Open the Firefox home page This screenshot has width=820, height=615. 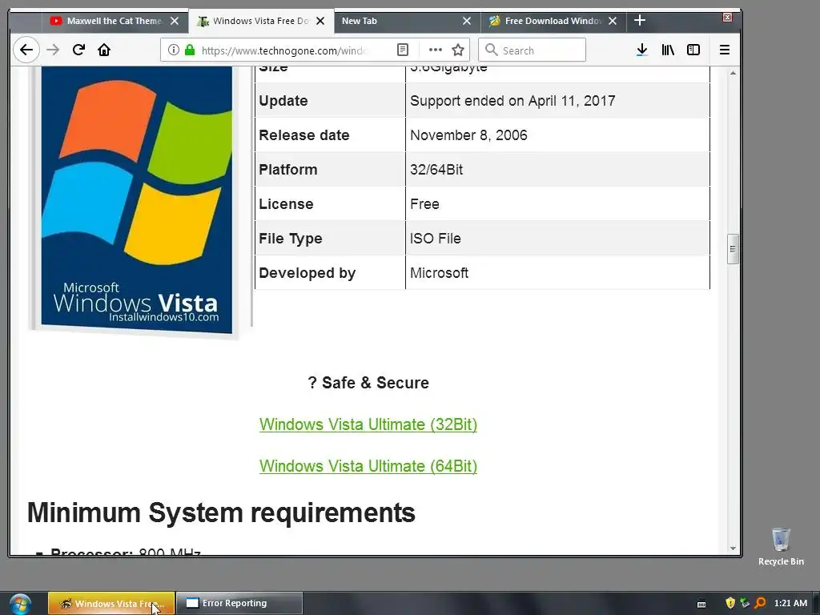click(104, 50)
